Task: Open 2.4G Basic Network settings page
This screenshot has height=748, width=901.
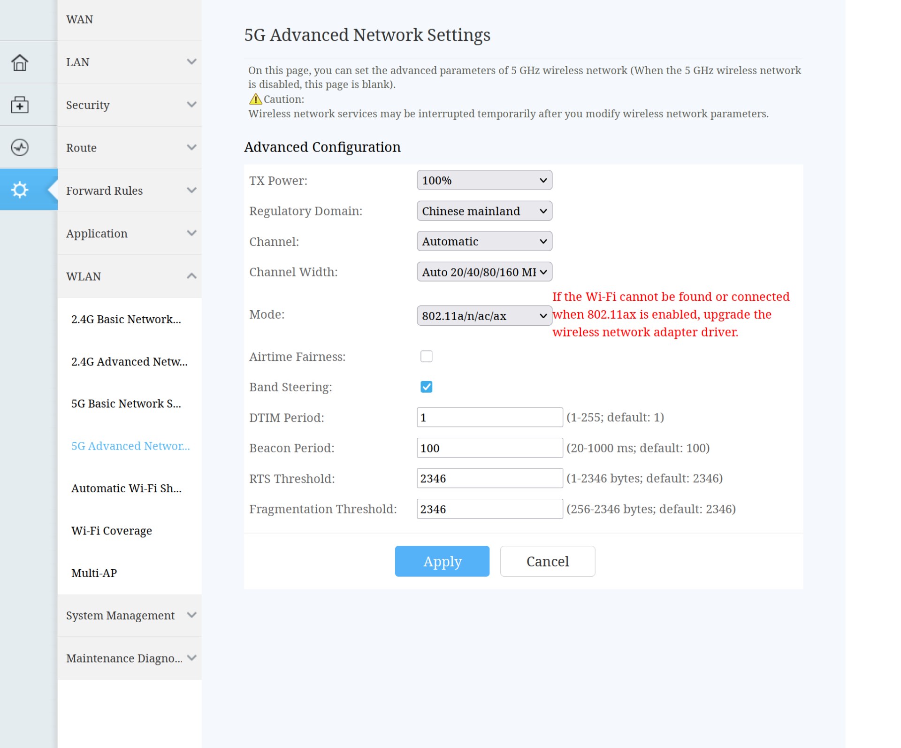Action: tap(126, 320)
